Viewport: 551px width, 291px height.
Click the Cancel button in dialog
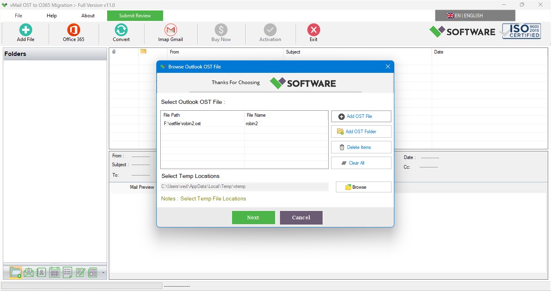point(301,217)
